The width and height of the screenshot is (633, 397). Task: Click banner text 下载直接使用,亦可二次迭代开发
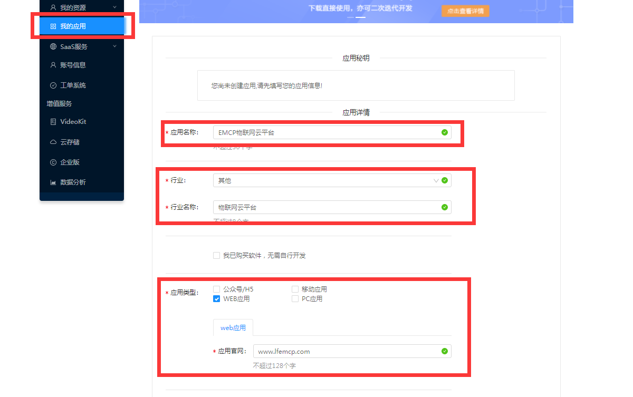pyautogui.click(x=360, y=8)
